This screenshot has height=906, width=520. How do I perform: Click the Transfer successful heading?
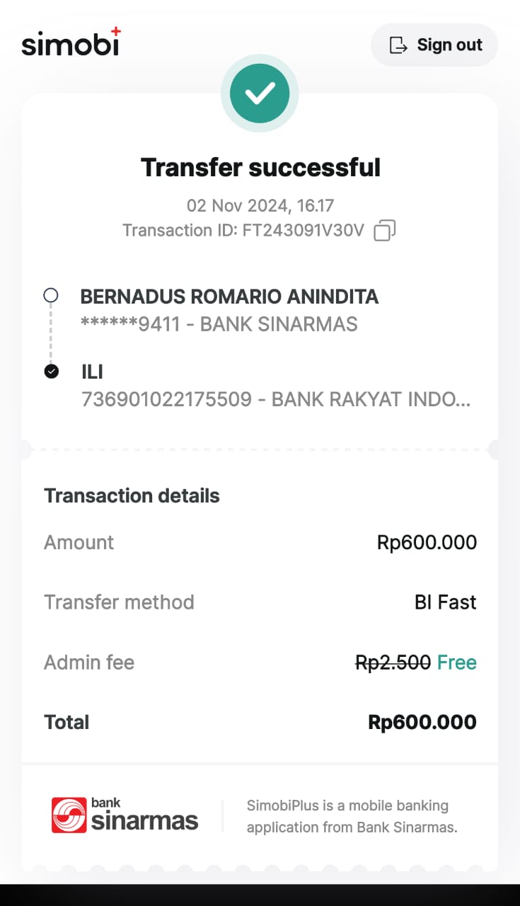[260, 168]
